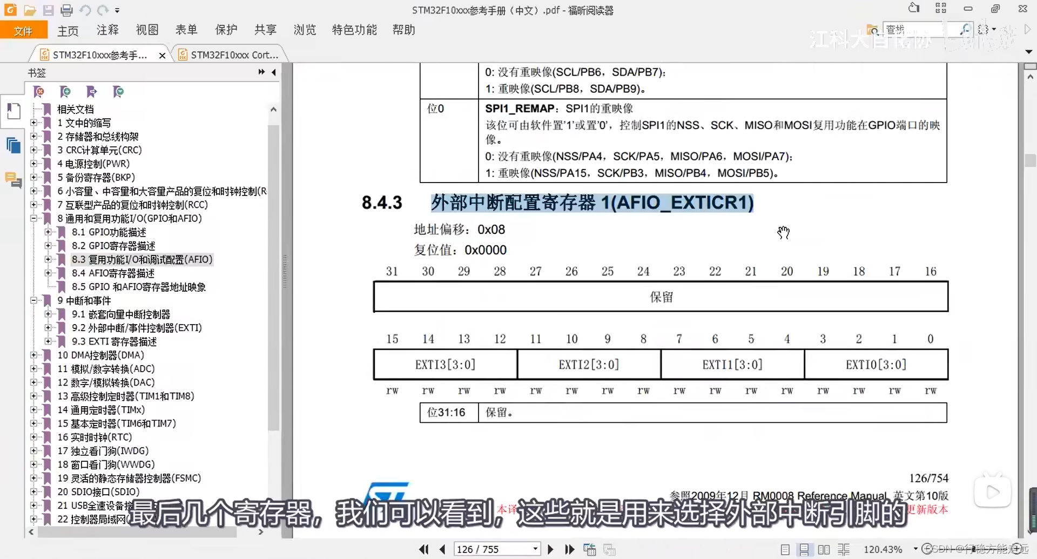Switch to the 共享 ribbon tab
Viewport: 1037px width, 559px height.
265,30
